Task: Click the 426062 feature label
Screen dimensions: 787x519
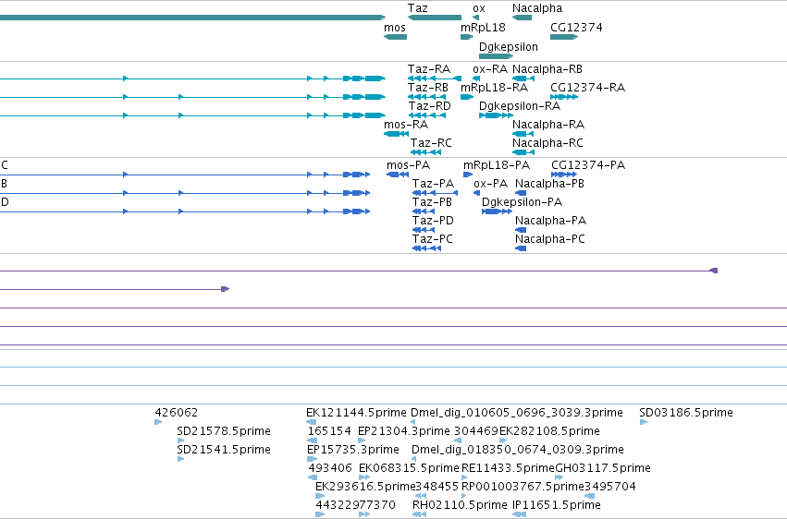Action: (176, 413)
